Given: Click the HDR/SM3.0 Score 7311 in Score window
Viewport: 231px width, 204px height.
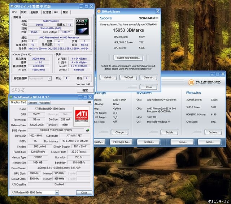Looking at the screenshot, I should [x=142, y=42].
